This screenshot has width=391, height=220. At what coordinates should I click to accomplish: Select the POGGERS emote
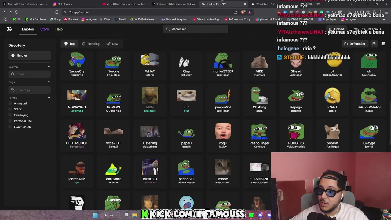point(296,136)
